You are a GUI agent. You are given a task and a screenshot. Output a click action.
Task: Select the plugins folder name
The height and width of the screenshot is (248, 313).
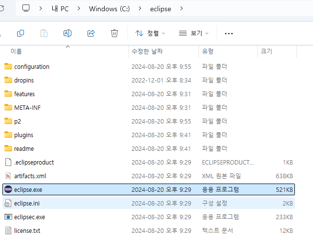(x=23, y=135)
